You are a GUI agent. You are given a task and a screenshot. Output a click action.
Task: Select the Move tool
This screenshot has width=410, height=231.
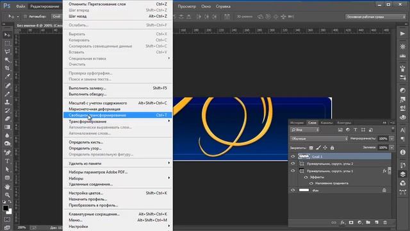click(x=7, y=35)
